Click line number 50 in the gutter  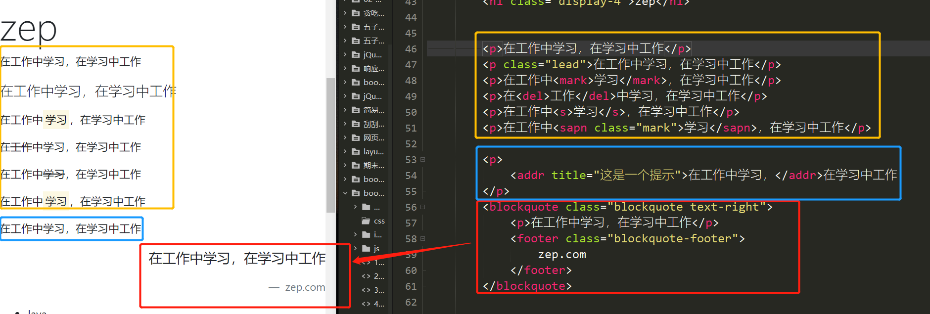click(x=411, y=112)
